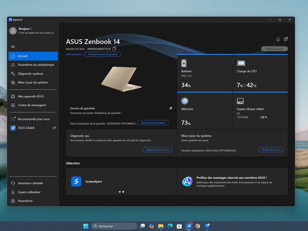Image resolution: width=308 pixels, height=231 pixels.
Task: Click the battery 34% value
Action: tap(186, 85)
